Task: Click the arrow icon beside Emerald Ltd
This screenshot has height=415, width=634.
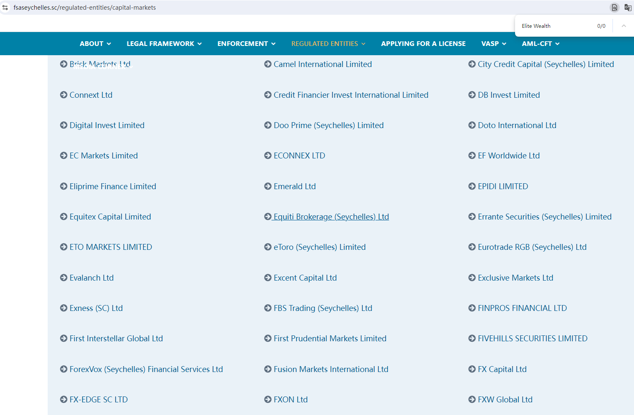Action: [x=268, y=186]
